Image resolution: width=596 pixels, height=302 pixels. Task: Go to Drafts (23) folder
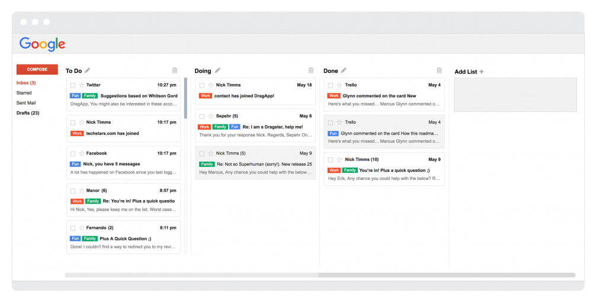coord(28,113)
